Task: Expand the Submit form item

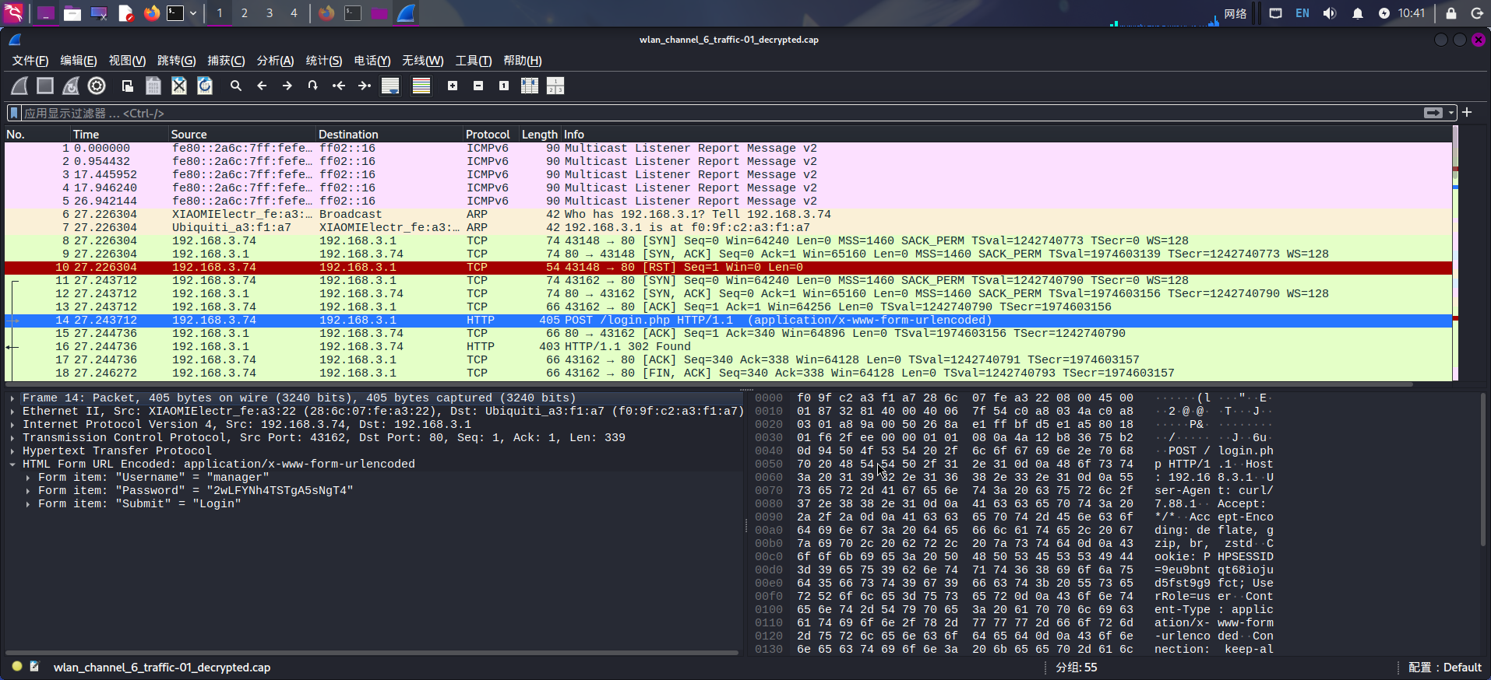Action: click(28, 504)
